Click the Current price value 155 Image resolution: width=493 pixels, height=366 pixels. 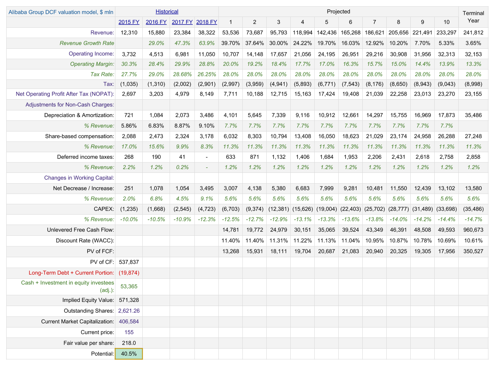[x=129, y=332]
